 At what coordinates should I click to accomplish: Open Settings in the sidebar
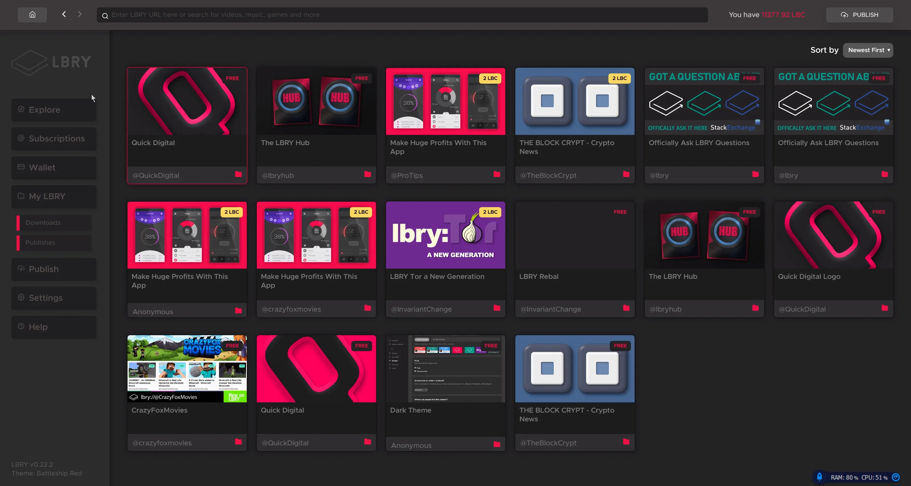(x=54, y=298)
